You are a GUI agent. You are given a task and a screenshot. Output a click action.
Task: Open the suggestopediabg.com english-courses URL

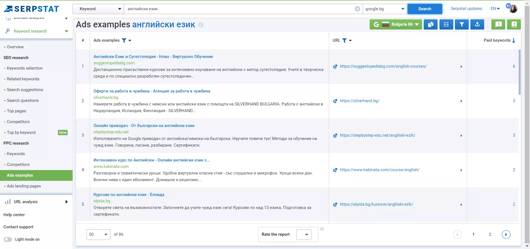383,66
